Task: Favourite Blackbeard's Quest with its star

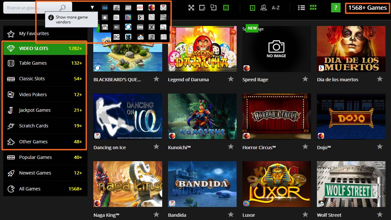Action: tap(156, 79)
